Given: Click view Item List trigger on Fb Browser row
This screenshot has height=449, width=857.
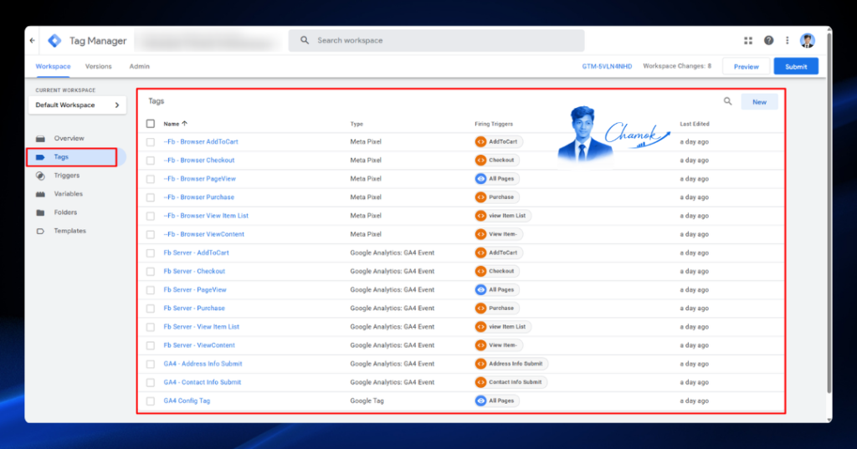Looking at the screenshot, I should [503, 216].
